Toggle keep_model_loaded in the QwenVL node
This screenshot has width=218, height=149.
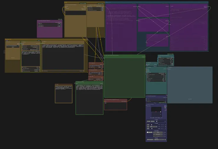pyautogui.click(x=31, y=69)
